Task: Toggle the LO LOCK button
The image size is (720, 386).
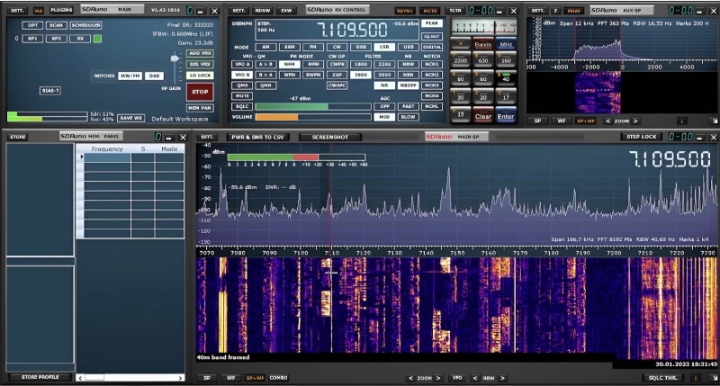Action: click(200, 76)
